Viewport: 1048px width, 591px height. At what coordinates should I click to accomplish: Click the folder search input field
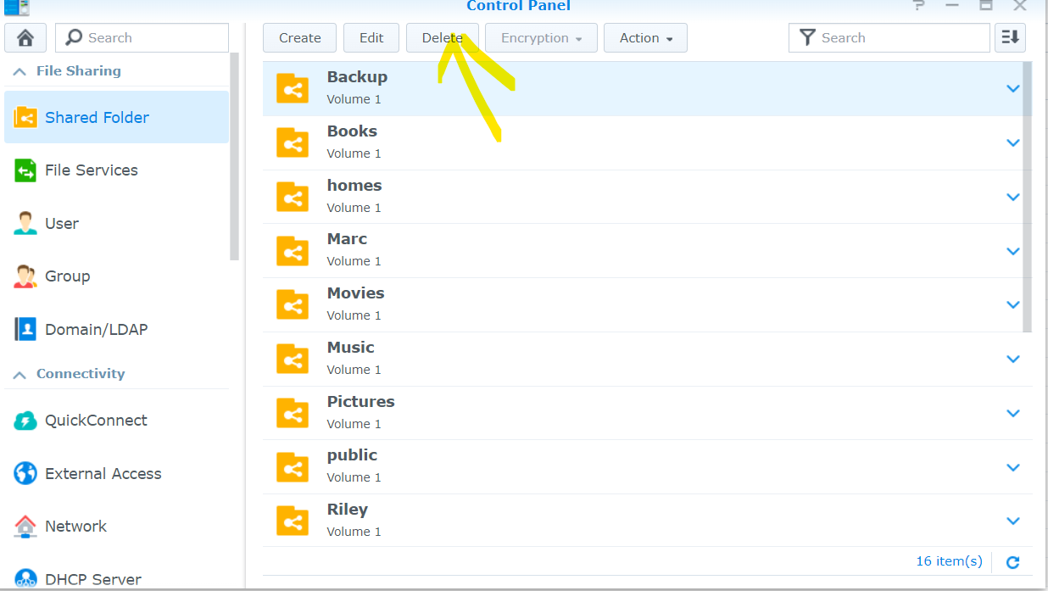(889, 37)
